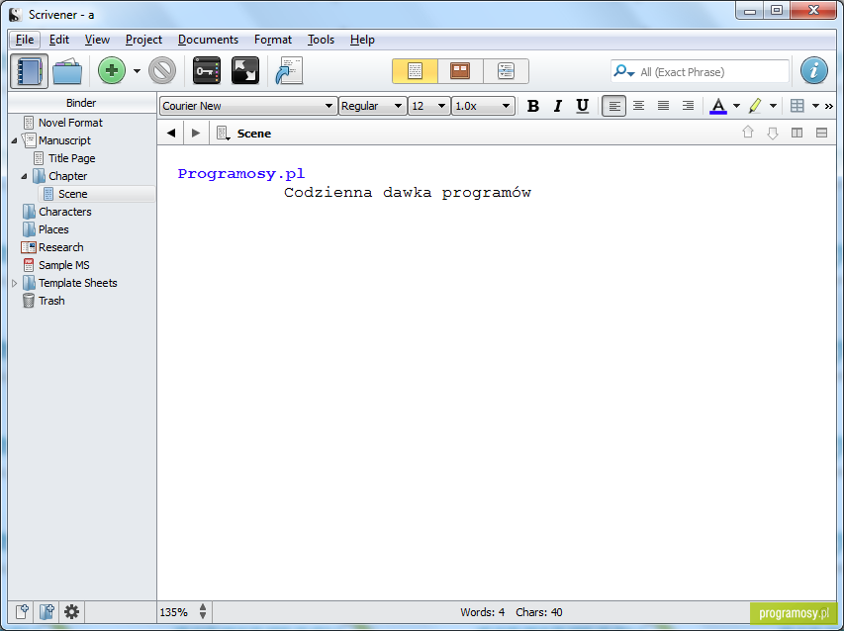
Task: Open the Keywords panel key icon
Action: tap(207, 71)
